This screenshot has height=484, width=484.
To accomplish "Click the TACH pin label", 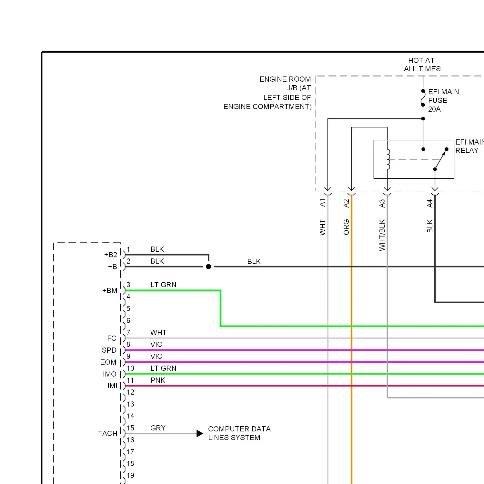I will [x=107, y=433].
